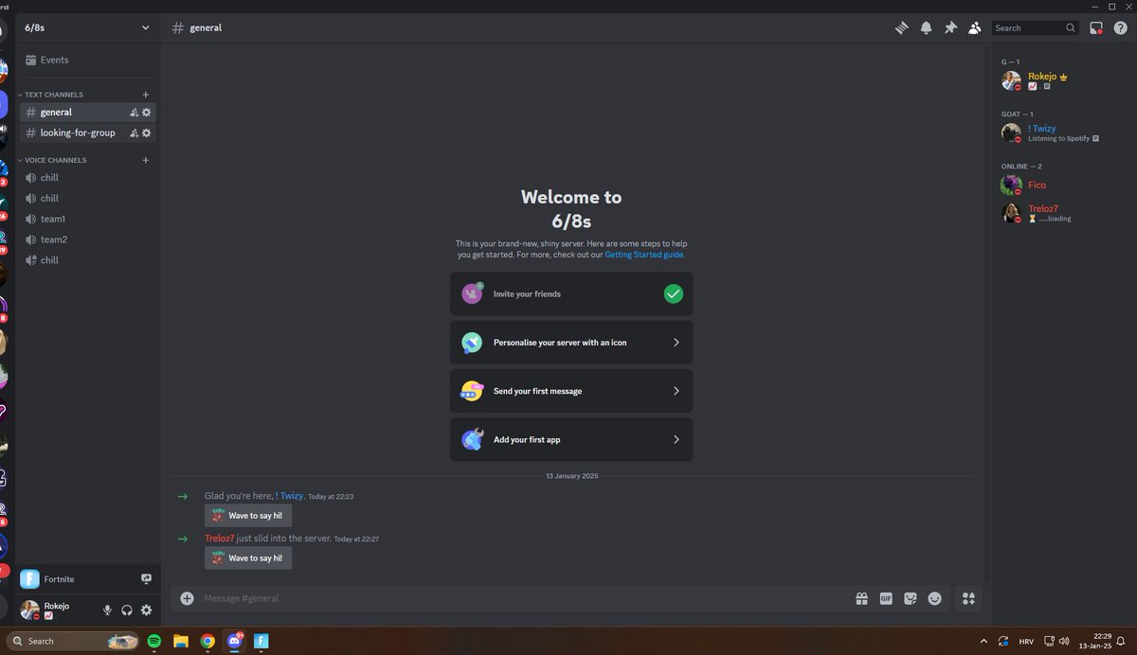
Task: Open File Explorer from the taskbar
Action: pyautogui.click(x=181, y=641)
